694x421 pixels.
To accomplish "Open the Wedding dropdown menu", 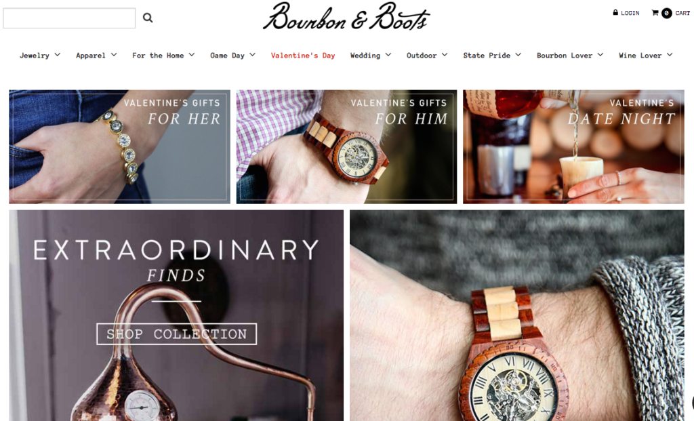I will click(x=371, y=56).
